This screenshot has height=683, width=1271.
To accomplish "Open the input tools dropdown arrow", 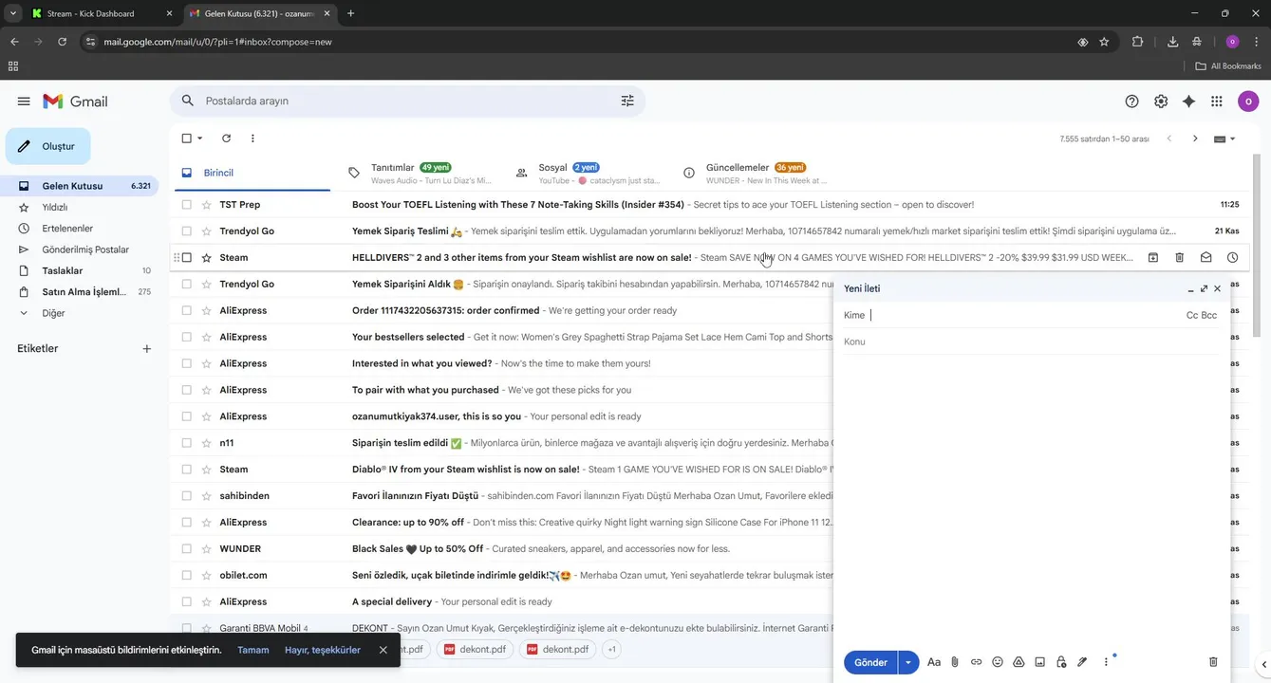I will 1233,138.
